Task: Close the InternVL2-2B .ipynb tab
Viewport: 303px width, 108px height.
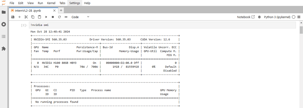Action: 54,10
